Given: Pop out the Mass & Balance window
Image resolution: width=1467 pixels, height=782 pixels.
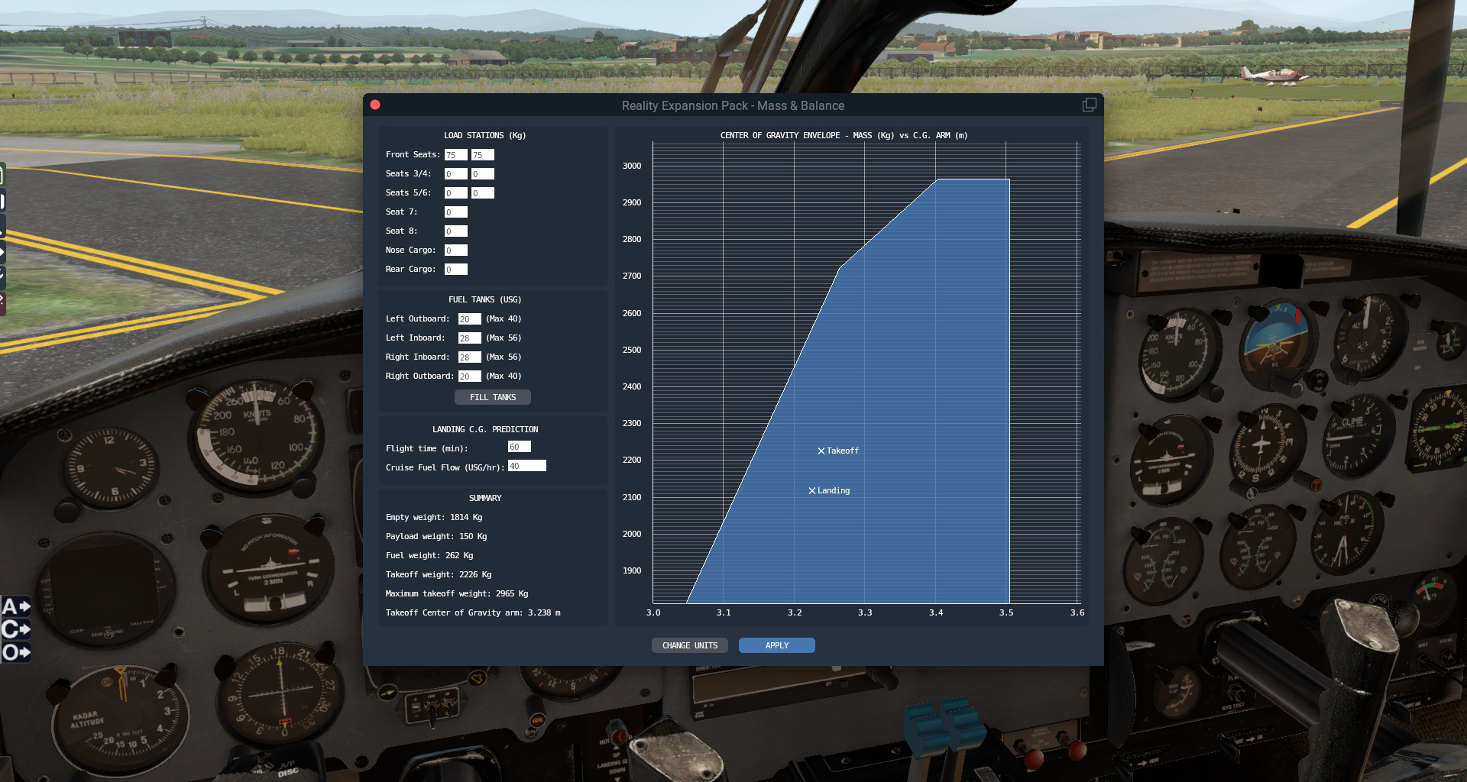Looking at the screenshot, I should [x=1089, y=105].
